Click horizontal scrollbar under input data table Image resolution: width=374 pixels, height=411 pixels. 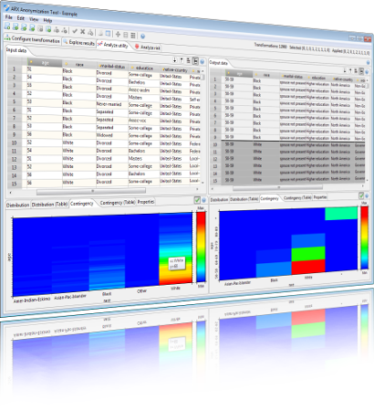coord(91,191)
